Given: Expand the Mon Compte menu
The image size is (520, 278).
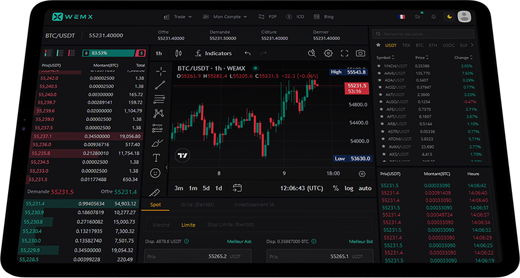Looking at the screenshot, I should pos(225,17).
